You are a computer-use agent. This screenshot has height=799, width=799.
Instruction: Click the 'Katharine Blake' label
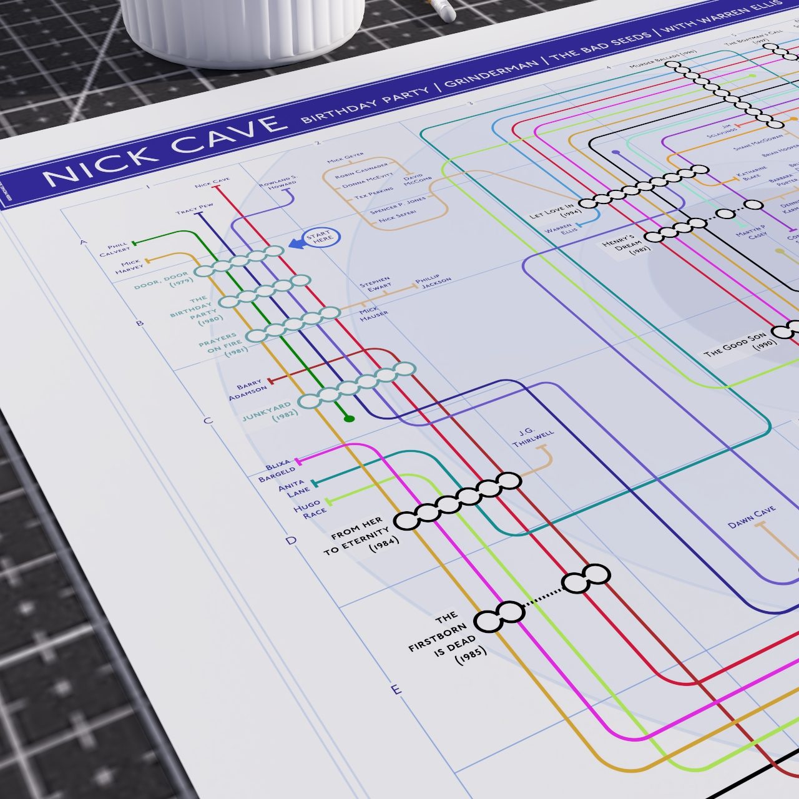(x=752, y=174)
